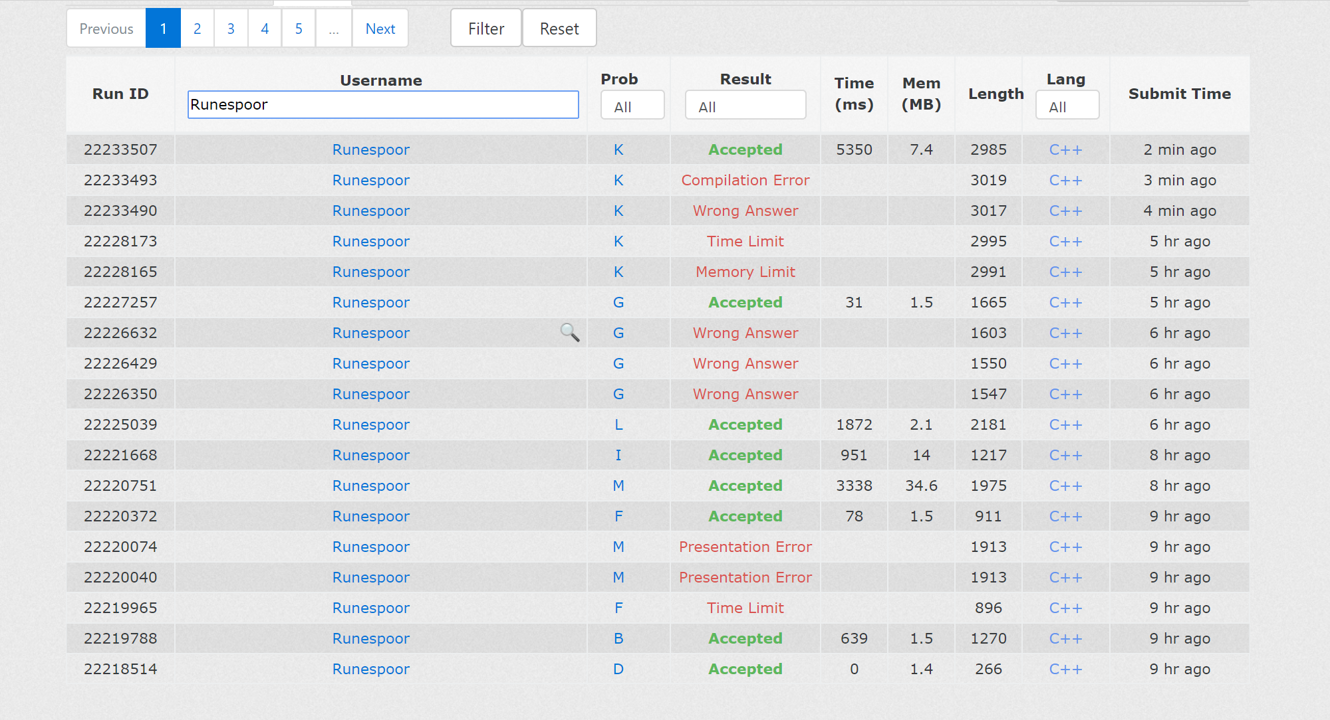Open the Result filter dropdown
Viewport: 1330px width, 720px height.
click(745, 106)
